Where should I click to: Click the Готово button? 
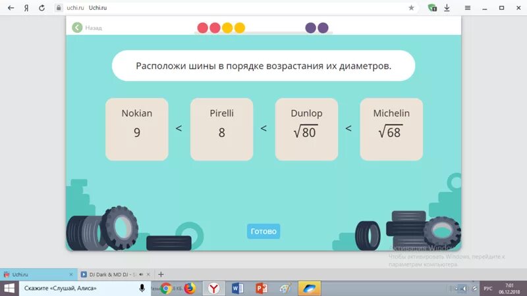(x=263, y=232)
